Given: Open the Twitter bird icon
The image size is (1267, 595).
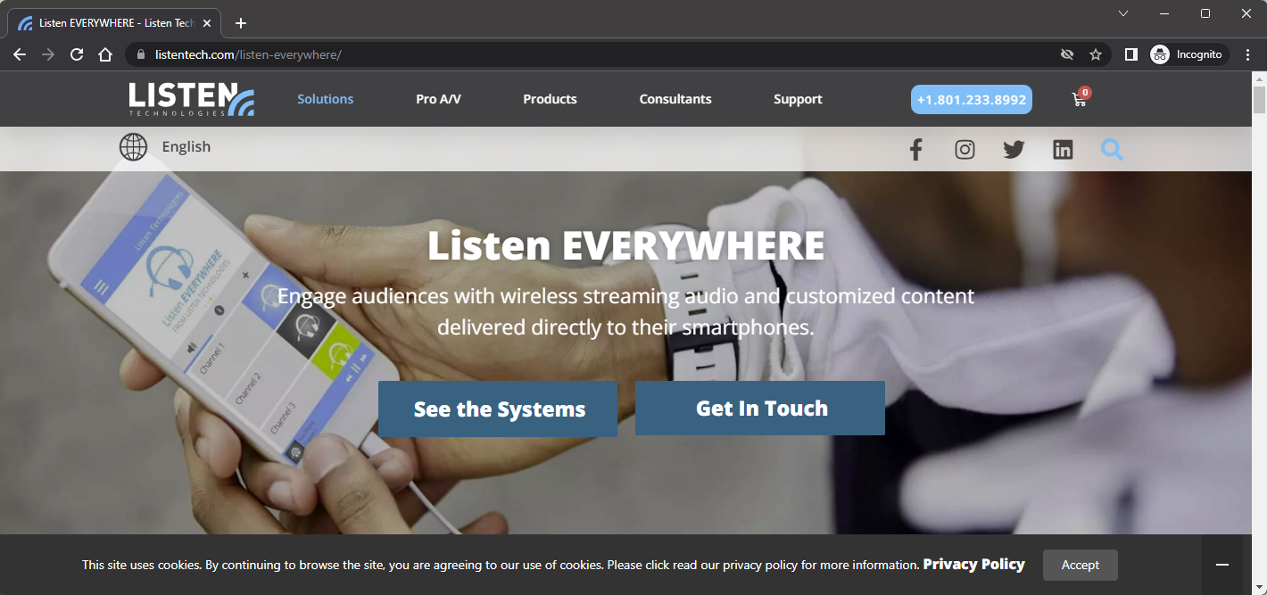Looking at the screenshot, I should 1014,150.
